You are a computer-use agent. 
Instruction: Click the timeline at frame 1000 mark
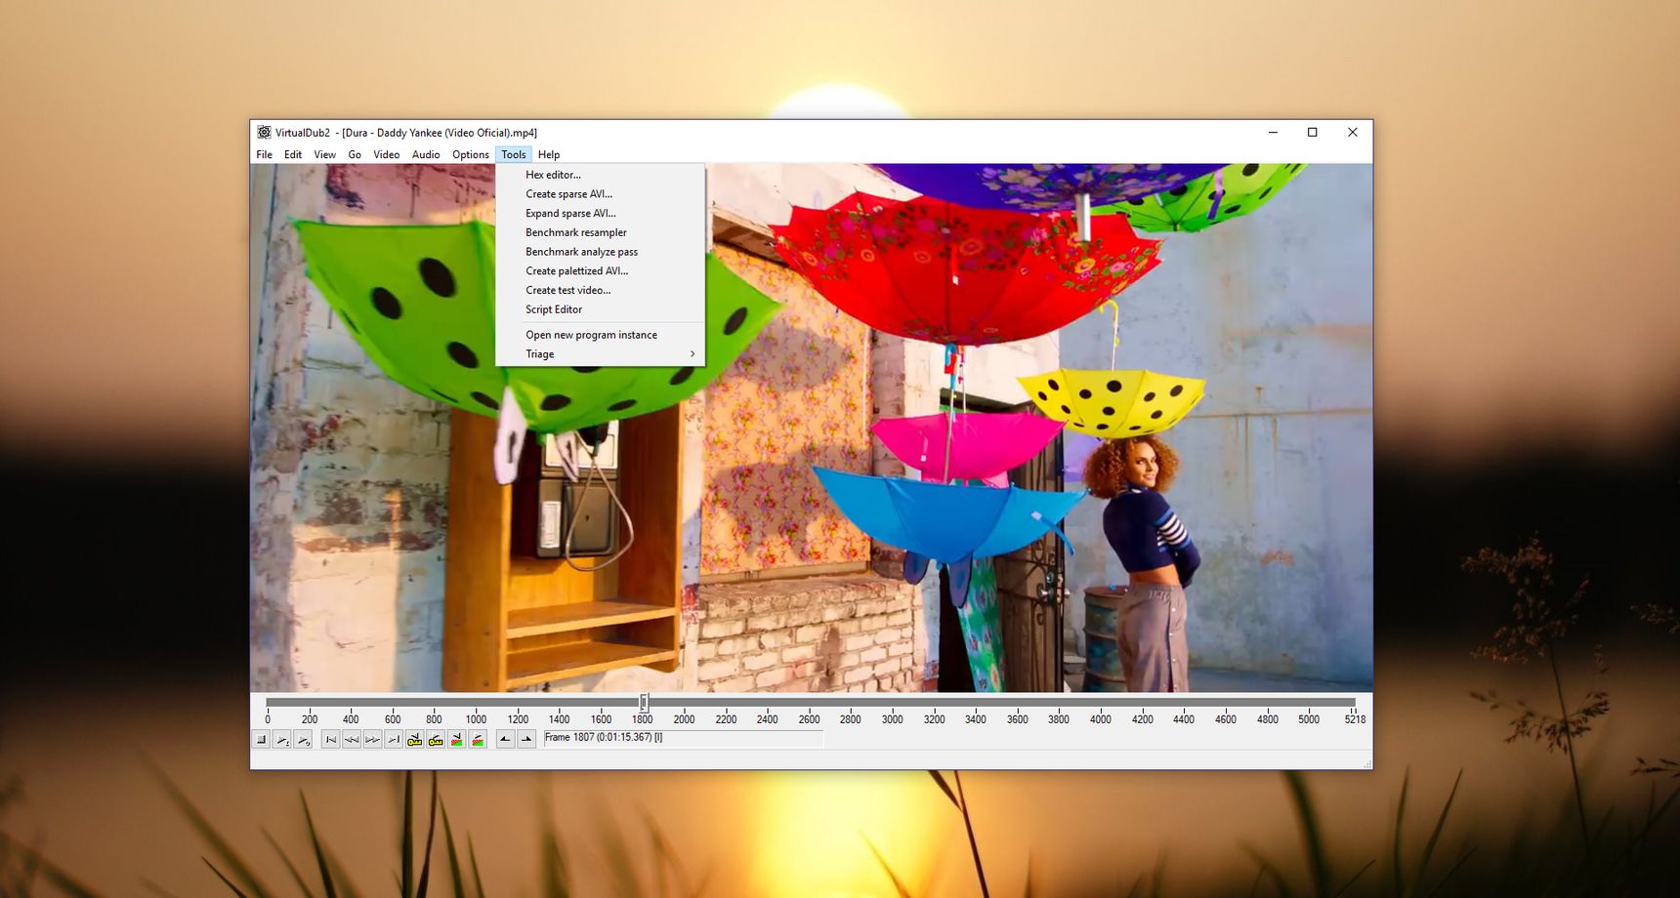(476, 719)
